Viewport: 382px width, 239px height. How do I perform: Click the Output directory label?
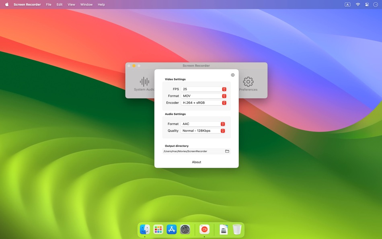177,146
